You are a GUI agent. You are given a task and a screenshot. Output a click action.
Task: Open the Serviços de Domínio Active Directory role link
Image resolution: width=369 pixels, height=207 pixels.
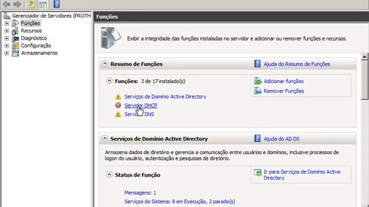(x=165, y=97)
